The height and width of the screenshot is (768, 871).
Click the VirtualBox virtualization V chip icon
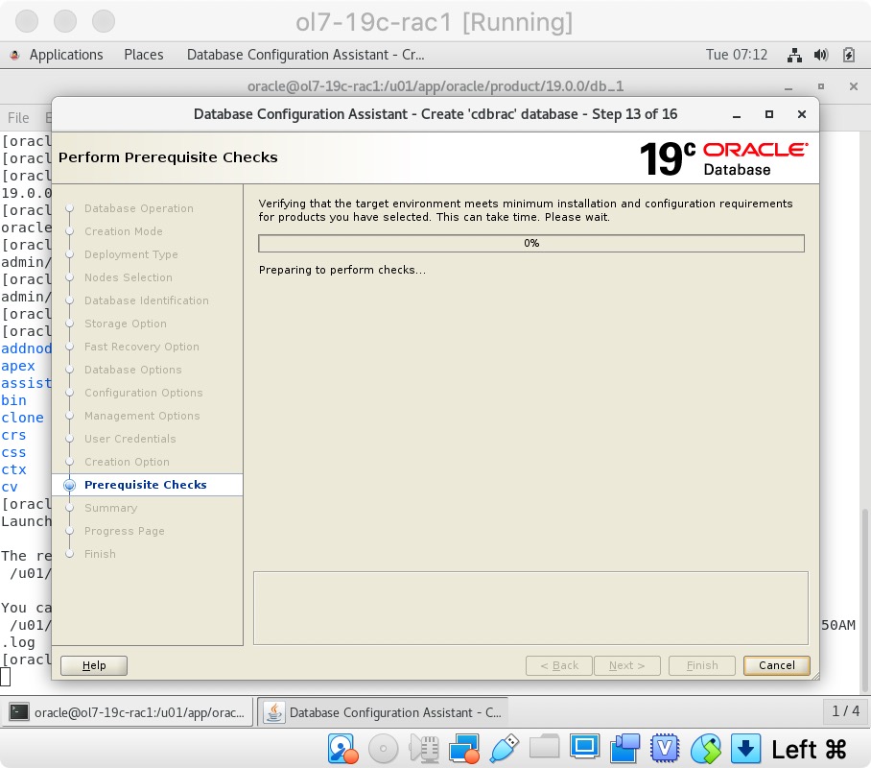coord(665,749)
